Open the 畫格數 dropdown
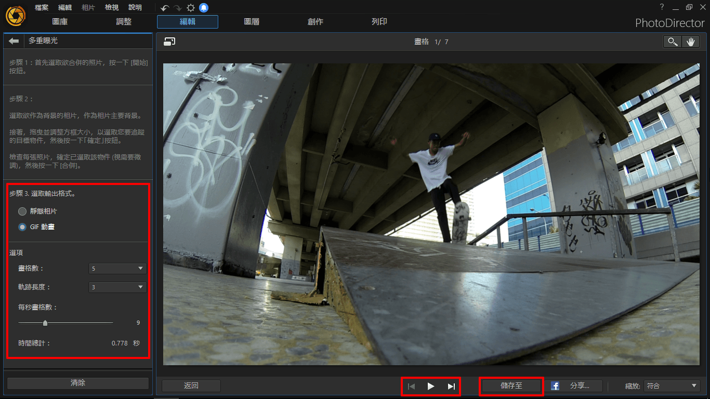The width and height of the screenshot is (710, 399). pos(117,269)
